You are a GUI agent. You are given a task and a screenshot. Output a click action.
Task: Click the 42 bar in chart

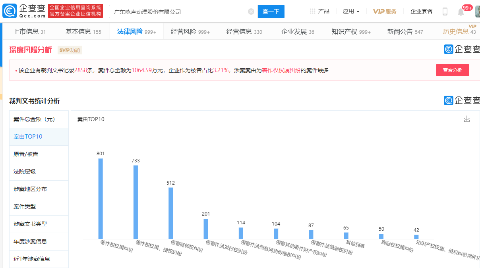(416, 237)
